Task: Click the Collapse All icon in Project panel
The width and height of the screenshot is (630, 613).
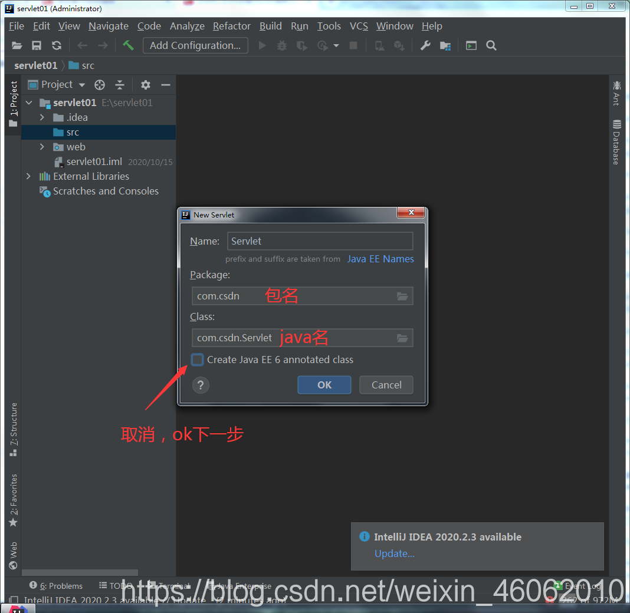Action: coord(120,85)
